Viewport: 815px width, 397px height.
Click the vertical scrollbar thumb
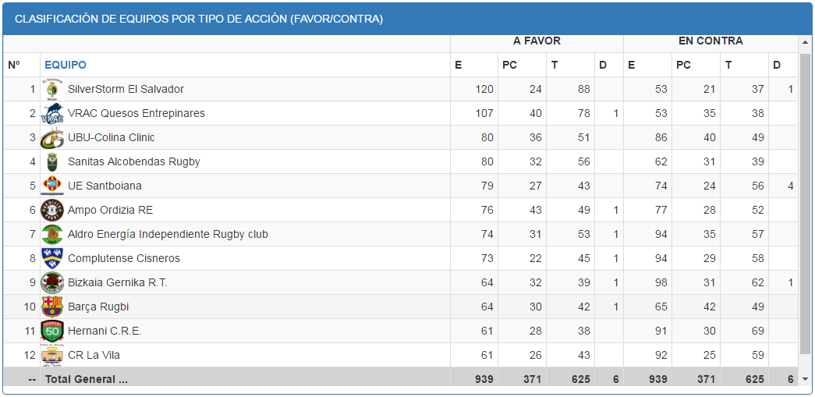click(x=806, y=203)
